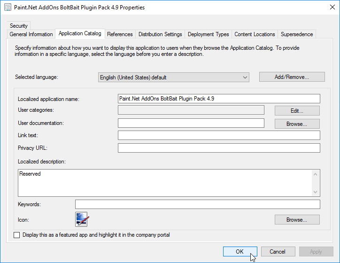Open the Supersedence tab
The height and width of the screenshot is (263, 340).
coord(297,34)
